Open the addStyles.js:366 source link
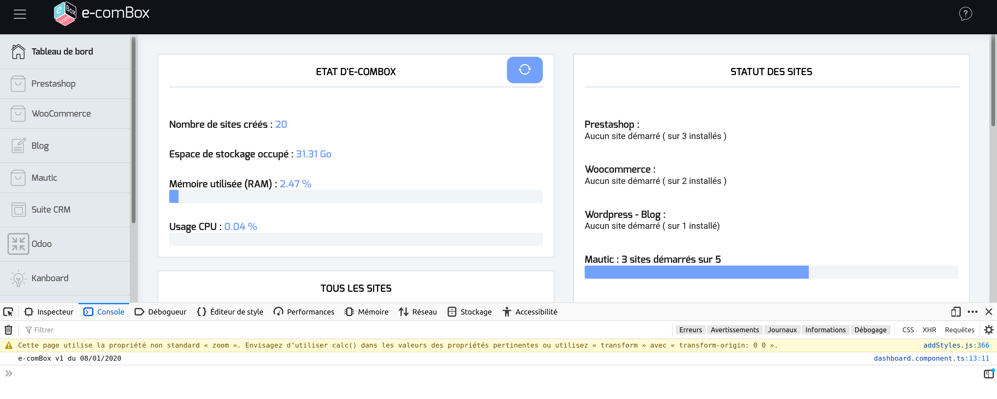 [x=955, y=345]
